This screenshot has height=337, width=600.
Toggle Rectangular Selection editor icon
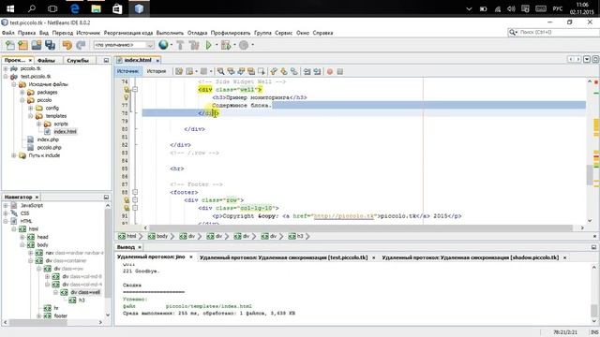(x=261, y=71)
